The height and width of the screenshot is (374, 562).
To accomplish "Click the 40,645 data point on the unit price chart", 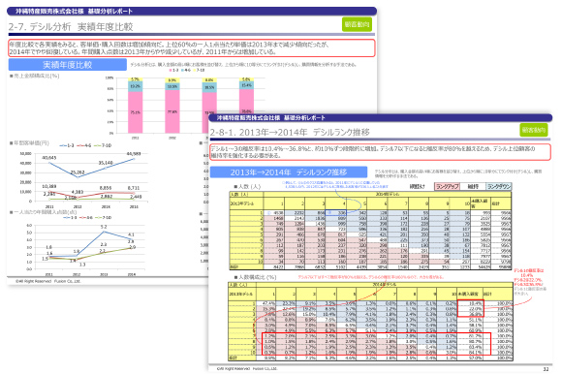I will click(49, 163).
